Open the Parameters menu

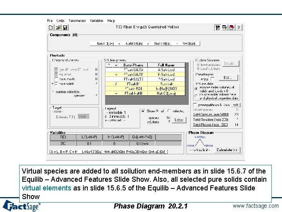77,20
